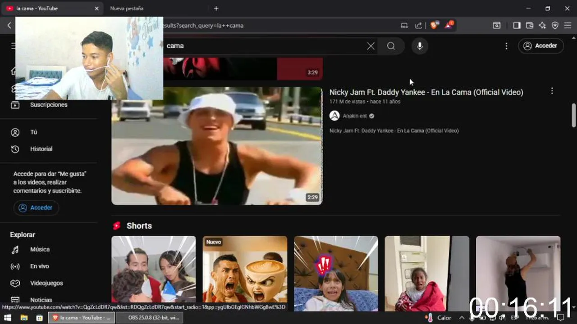The height and width of the screenshot is (324, 577).
Task: Start voice search with microphone icon
Action: tap(420, 46)
